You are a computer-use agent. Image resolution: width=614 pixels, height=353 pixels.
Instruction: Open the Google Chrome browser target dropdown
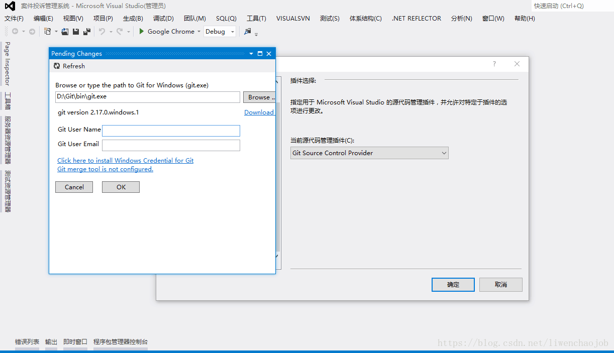click(x=199, y=32)
